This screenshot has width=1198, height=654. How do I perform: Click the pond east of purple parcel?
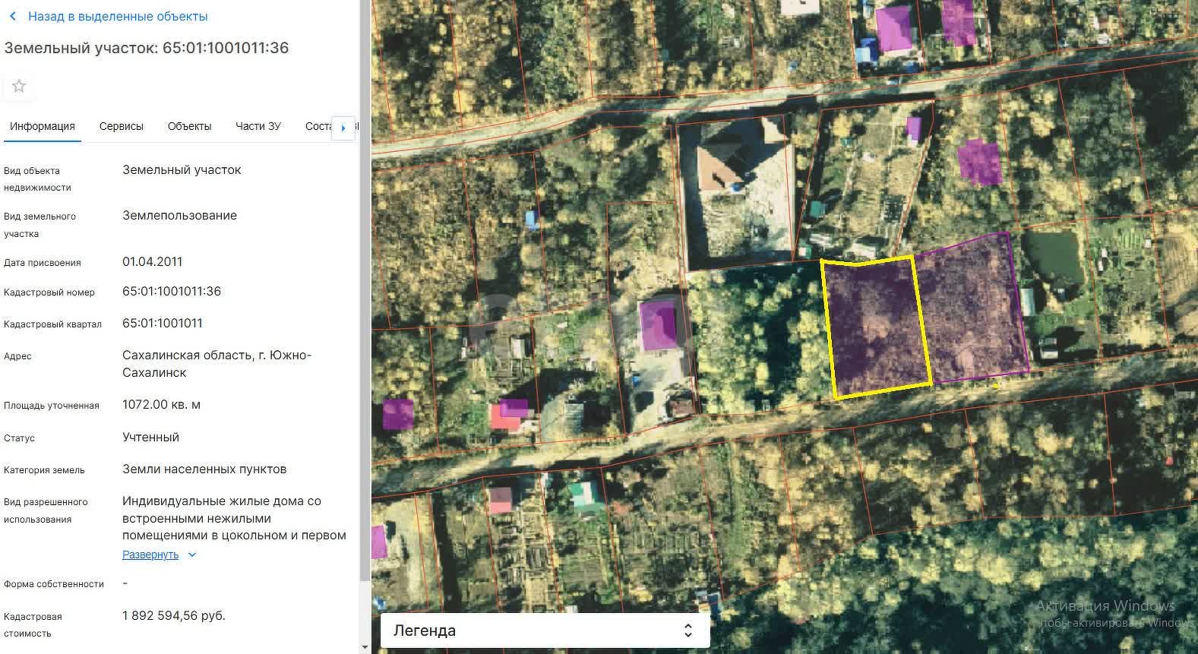coord(1052,257)
